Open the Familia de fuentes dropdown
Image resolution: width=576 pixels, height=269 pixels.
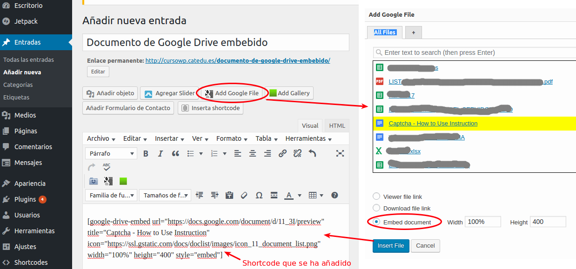(x=111, y=195)
